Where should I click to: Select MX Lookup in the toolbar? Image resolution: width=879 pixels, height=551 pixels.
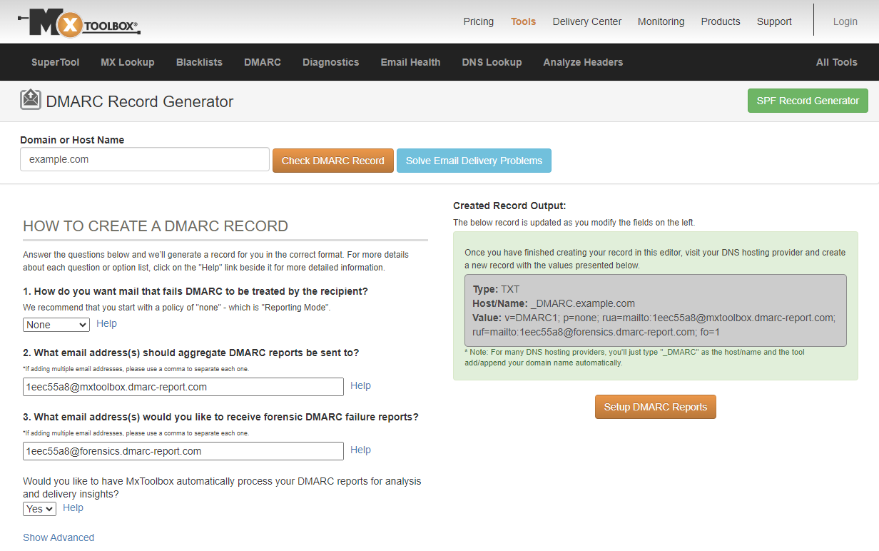128,62
